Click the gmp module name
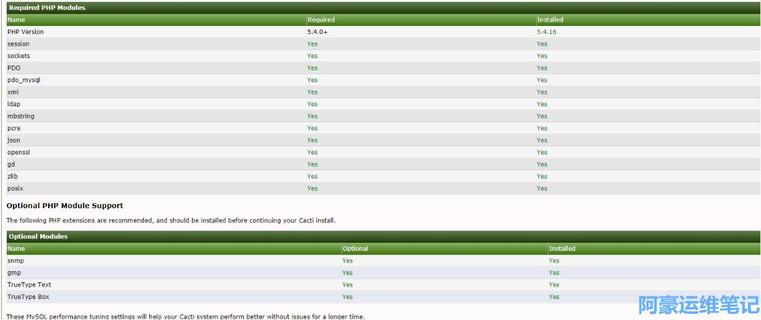Viewport: 761px width, 320px height. point(15,272)
